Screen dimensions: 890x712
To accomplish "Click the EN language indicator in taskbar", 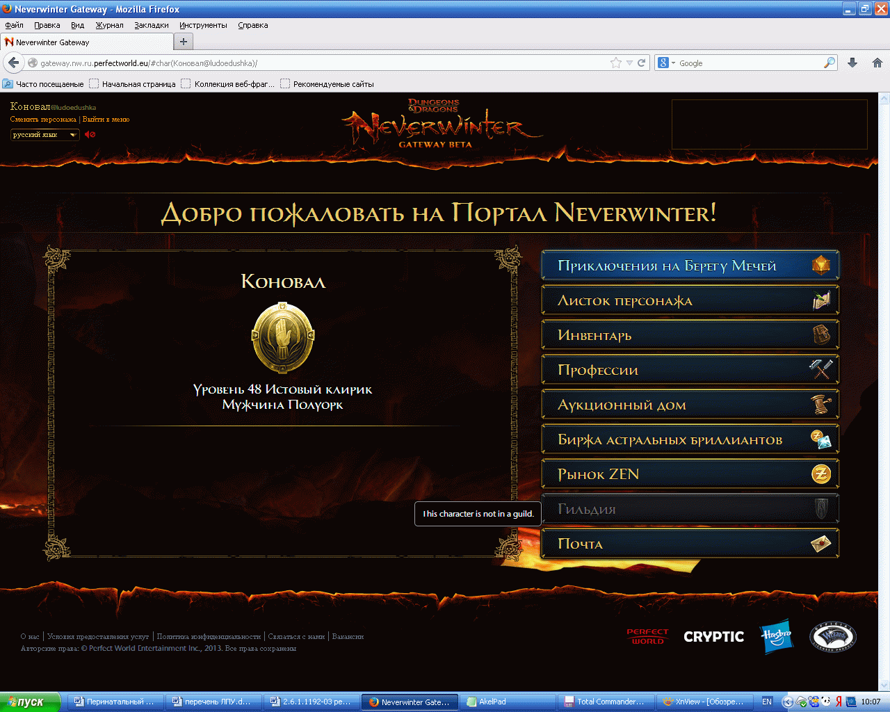I will click(767, 702).
